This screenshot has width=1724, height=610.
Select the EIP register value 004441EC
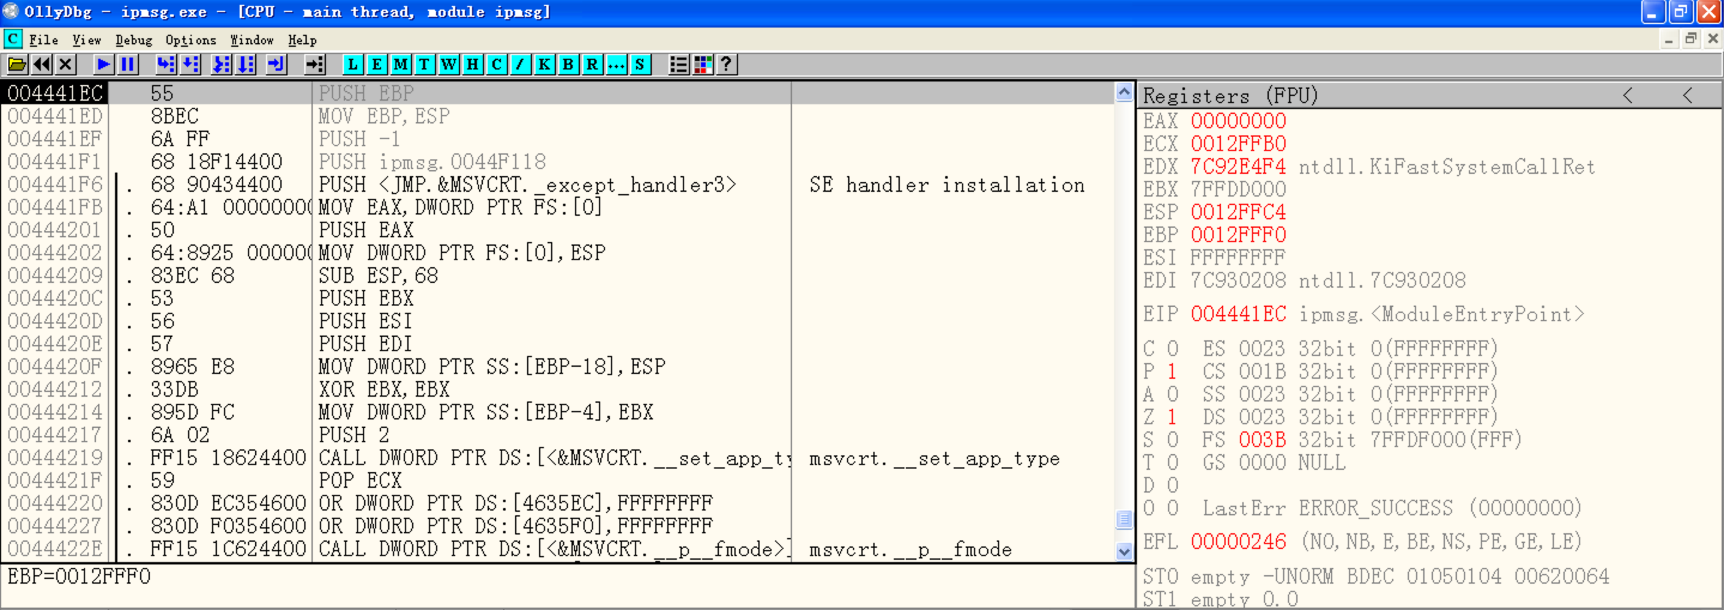[x=1238, y=314]
